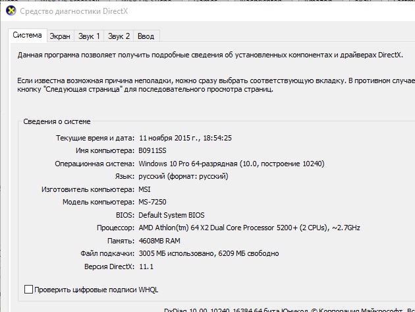Click the label Операционная система
This screenshot has height=312, width=415.
point(95,164)
